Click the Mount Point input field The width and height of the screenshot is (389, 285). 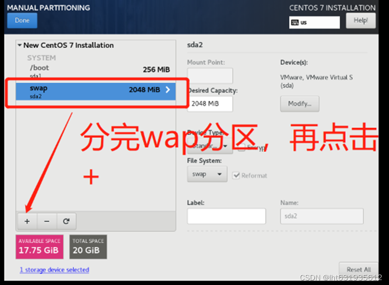(210, 76)
